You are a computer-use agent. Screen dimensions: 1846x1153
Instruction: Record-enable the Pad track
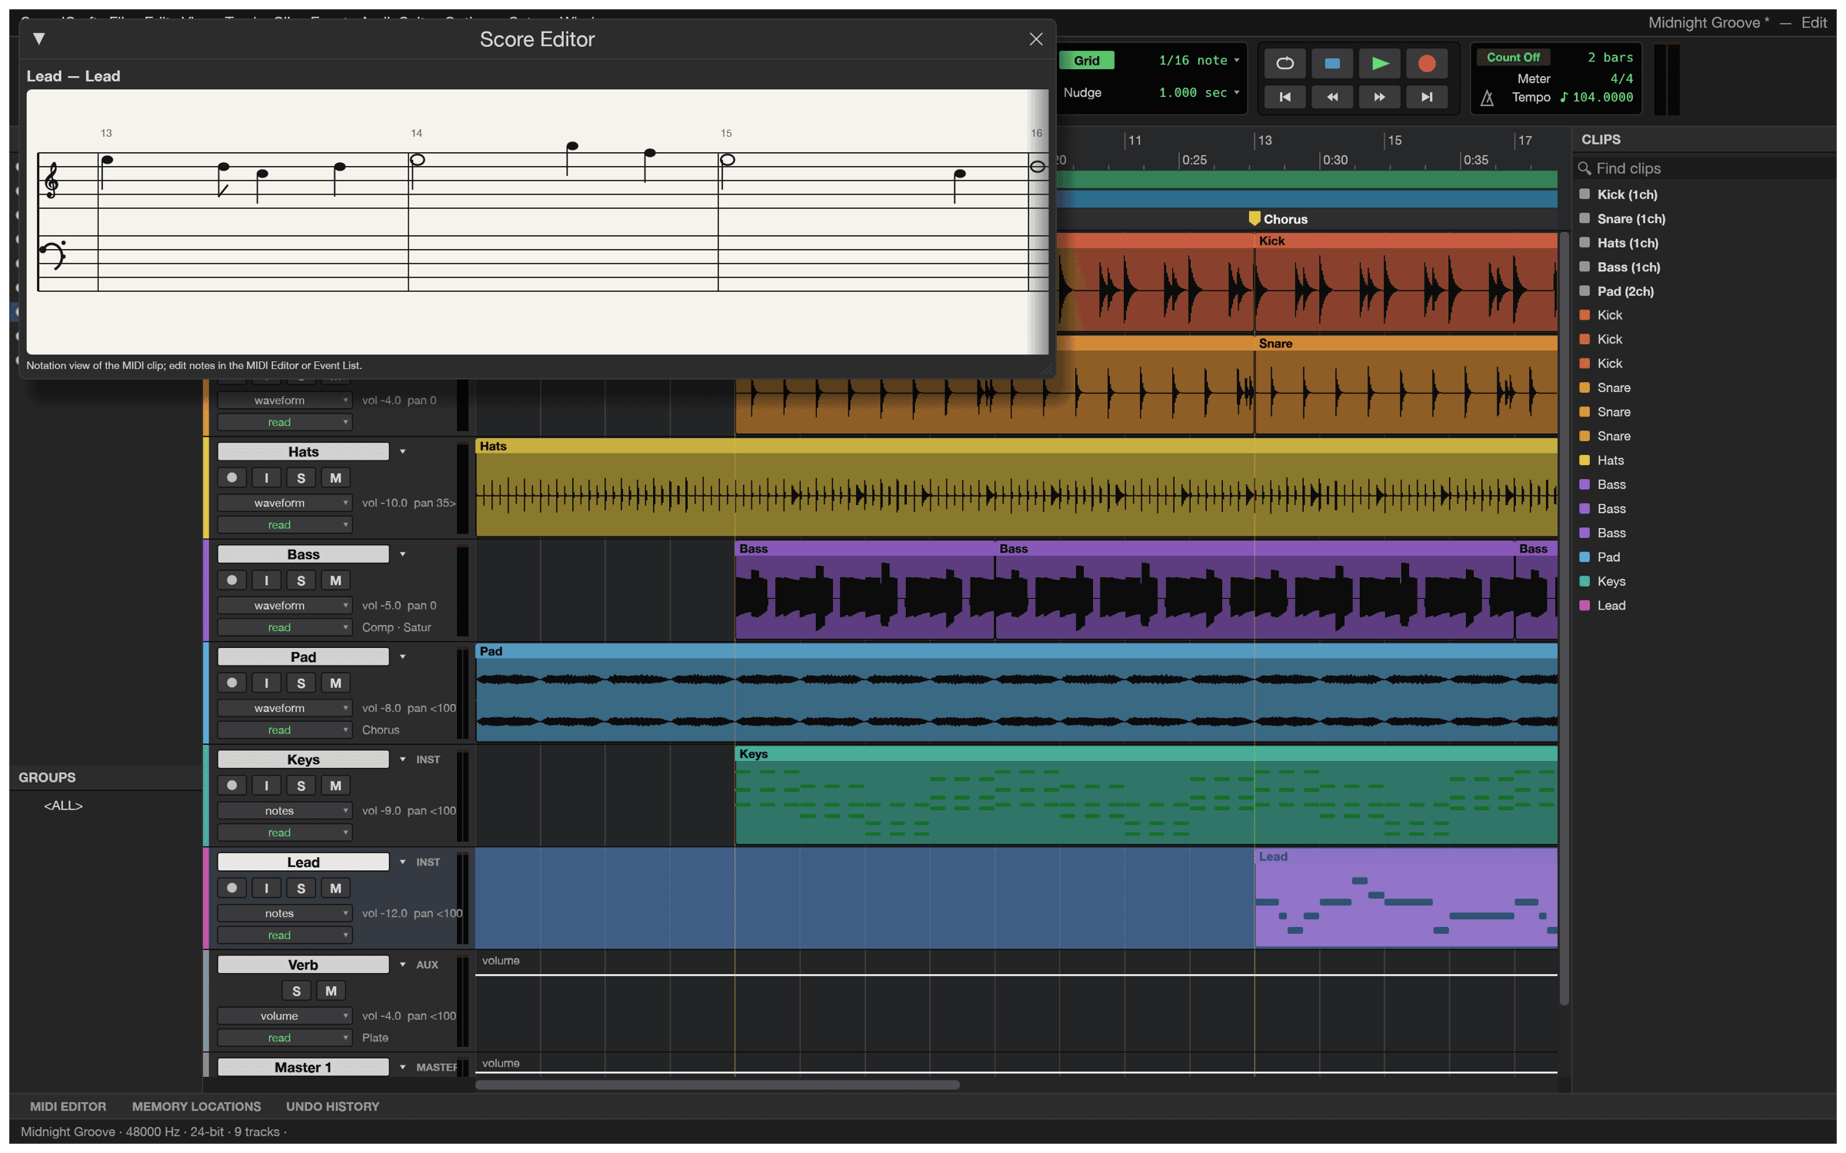coord(232,683)
